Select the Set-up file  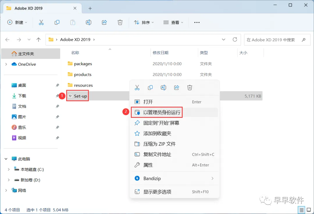click(x=81, y=96)
